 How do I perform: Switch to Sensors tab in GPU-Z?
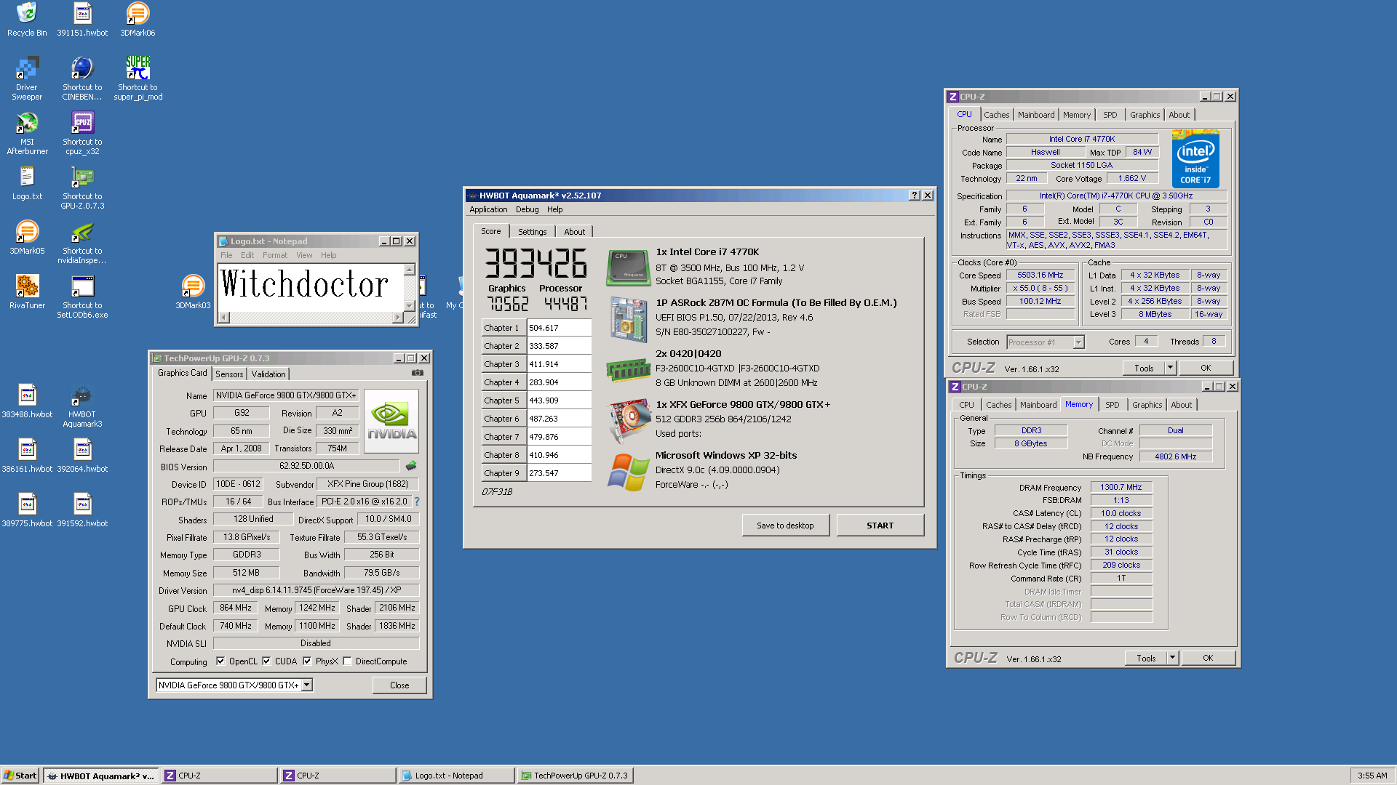[229, 374]
